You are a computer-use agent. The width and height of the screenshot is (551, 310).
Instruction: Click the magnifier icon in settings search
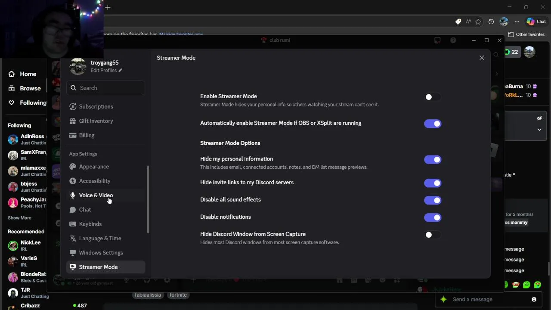click(73, 88)
